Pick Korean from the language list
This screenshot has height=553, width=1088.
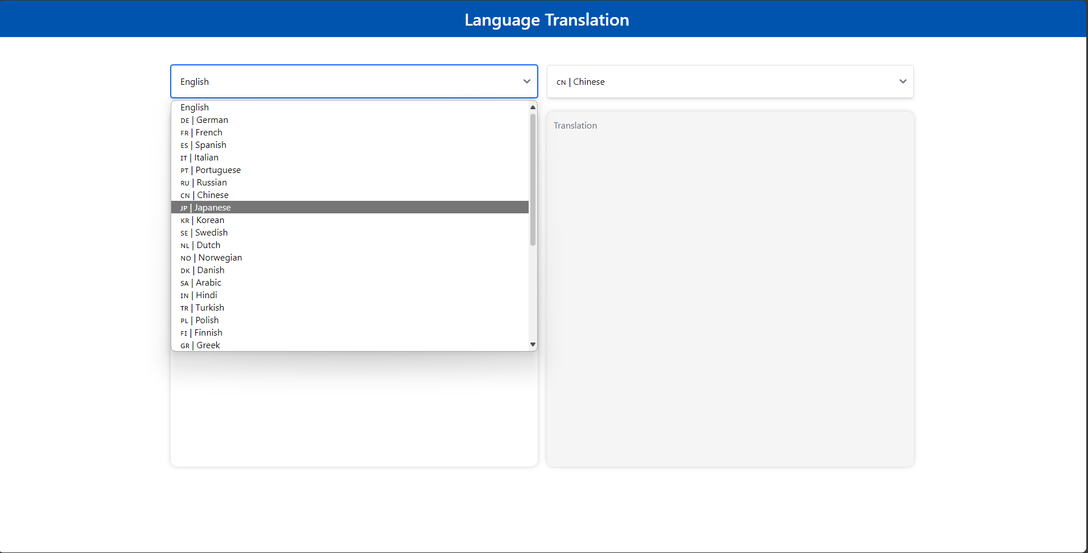pyautogui.click(x=202, y=220)
